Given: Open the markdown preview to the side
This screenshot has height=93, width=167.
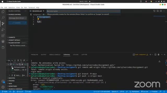Looking at the screenshot, I should point(158,11).
